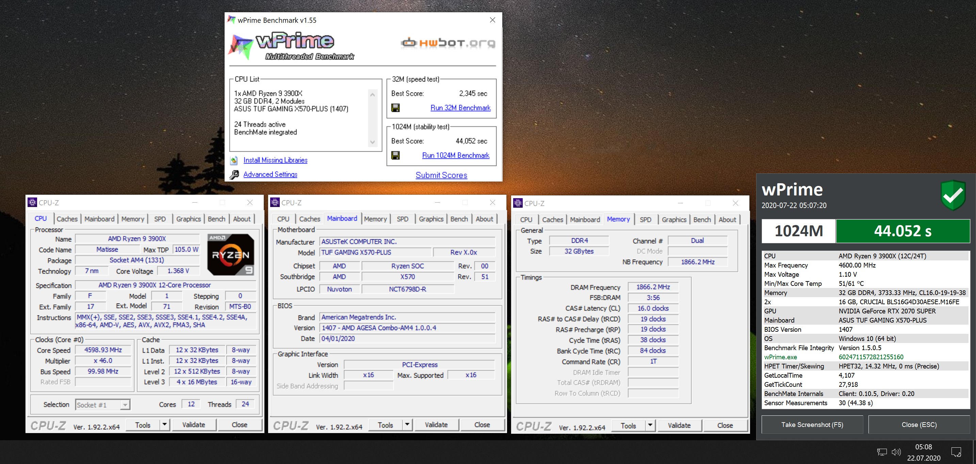Click Close button in the Mainboard CPU-Z window

click(482, 425)
